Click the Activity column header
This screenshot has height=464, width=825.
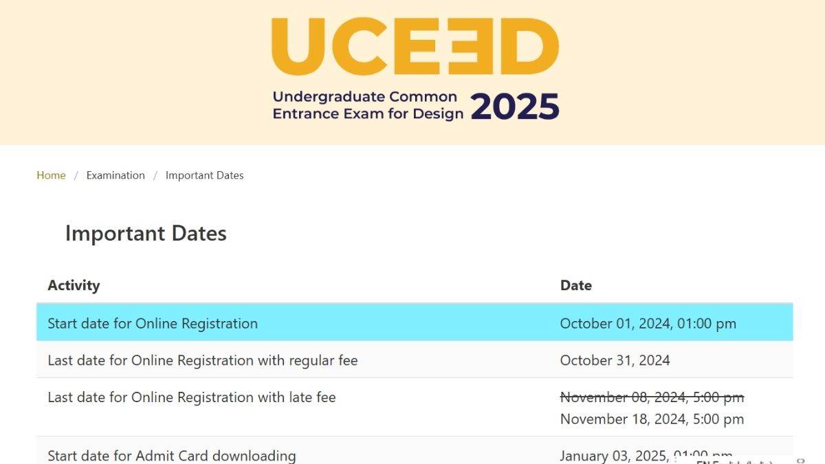tap(74, 285)
